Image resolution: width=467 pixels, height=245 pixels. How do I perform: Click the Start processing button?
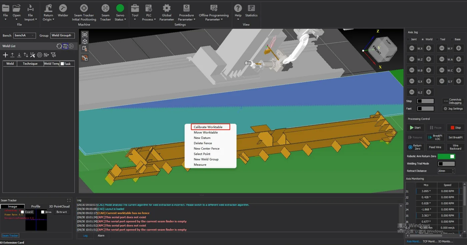click(415, 128)
